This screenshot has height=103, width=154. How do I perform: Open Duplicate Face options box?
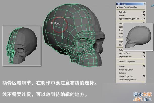144,56
